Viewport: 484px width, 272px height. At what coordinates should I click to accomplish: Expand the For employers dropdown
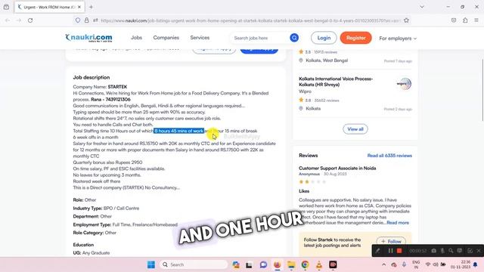(x=398, y=39)
